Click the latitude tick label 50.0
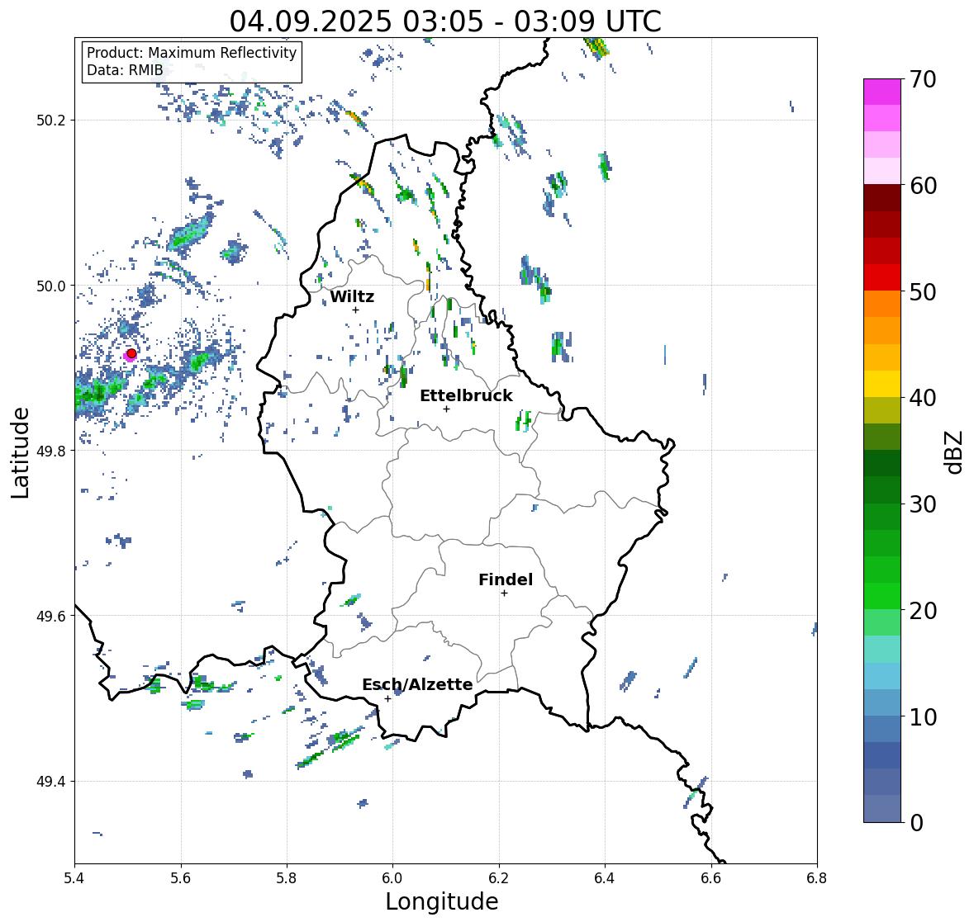The height and width of the screenshot is (922, 974). point(51,286)
